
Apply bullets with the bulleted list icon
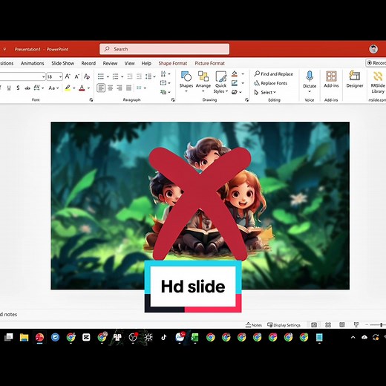(101, 76)
